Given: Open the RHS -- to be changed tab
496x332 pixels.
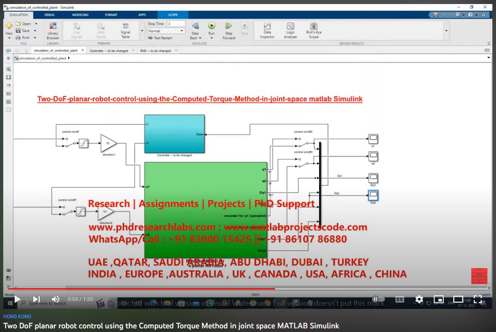Looking at the screenshot, I should click(155, 51).
